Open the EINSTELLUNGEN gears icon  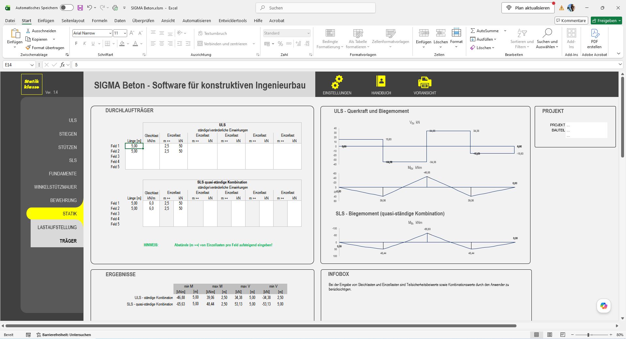click(x=337, y=82)
